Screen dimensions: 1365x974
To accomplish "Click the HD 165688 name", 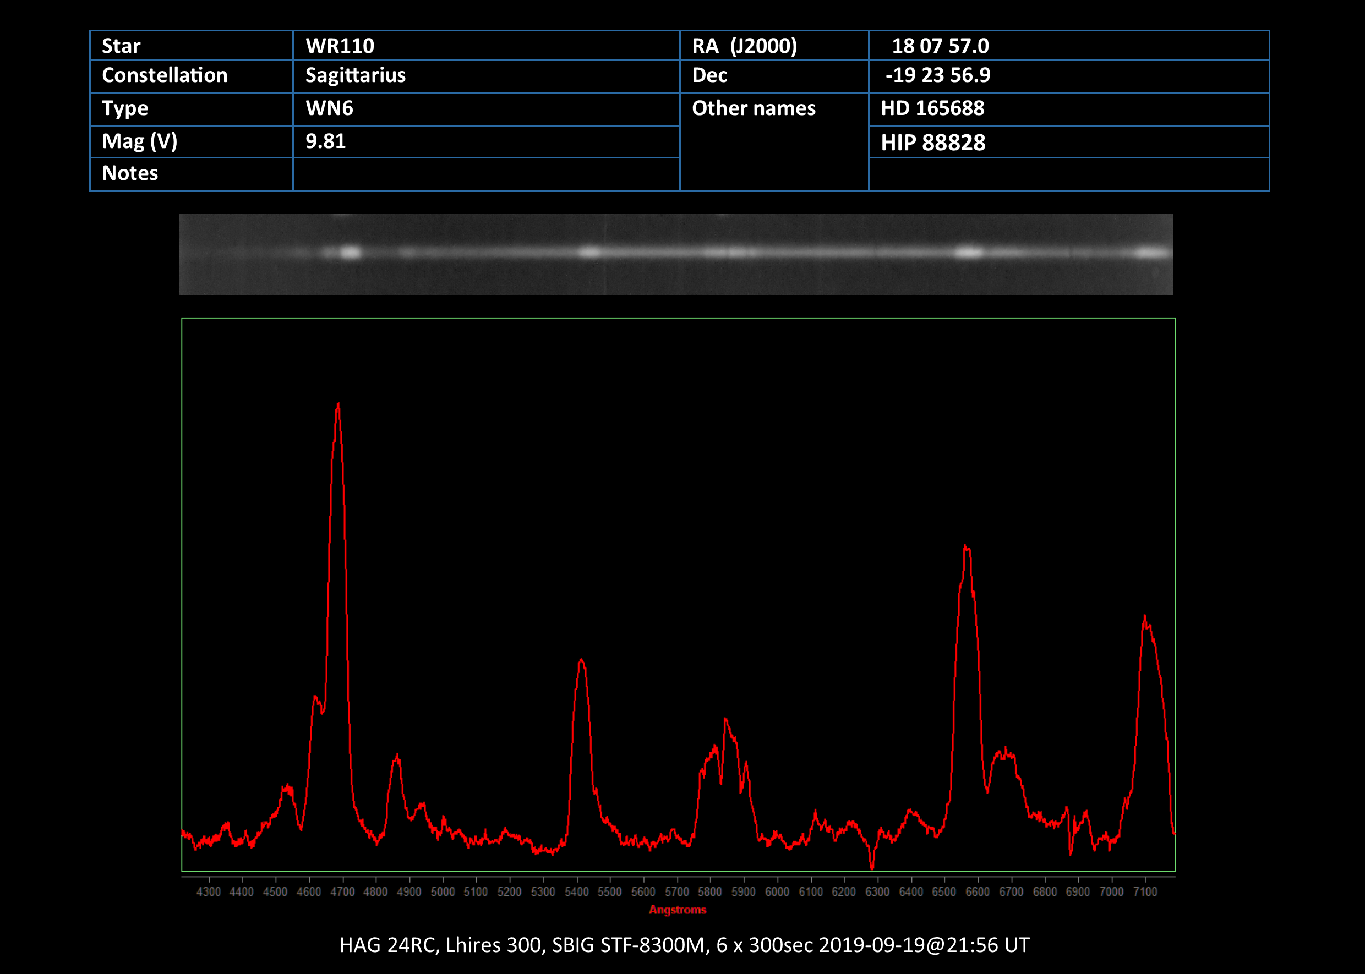I will pos(932,108).
